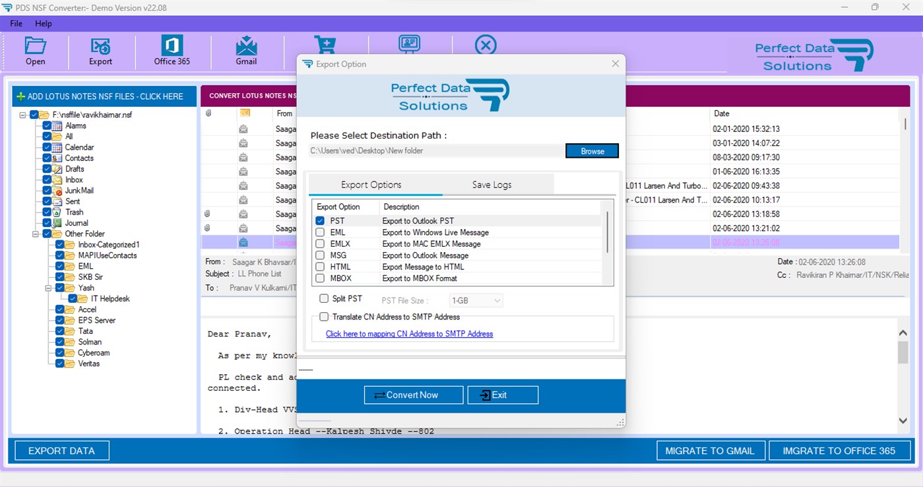The height and width of the screenshot is (487, 923).
Task: Click the shopping cart purchase icon
Action: (x=325, y=45)
